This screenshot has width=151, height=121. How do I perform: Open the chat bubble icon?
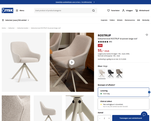[x=144, y=115]
